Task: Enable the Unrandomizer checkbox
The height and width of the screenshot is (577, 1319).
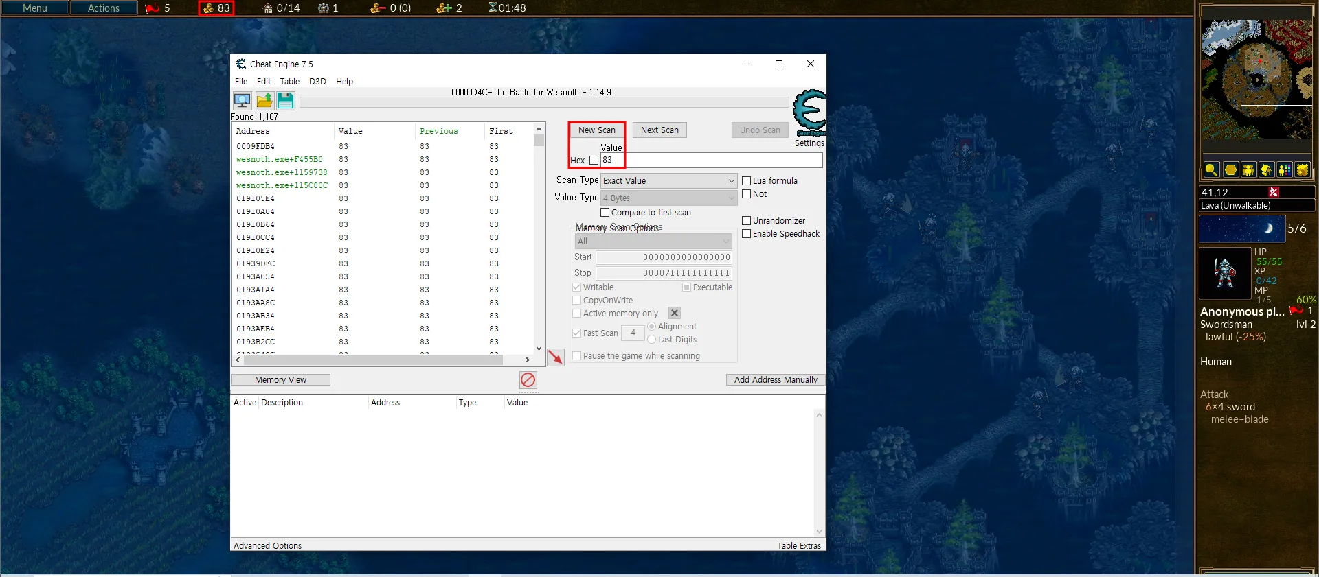Action: [x=747, y=221]
